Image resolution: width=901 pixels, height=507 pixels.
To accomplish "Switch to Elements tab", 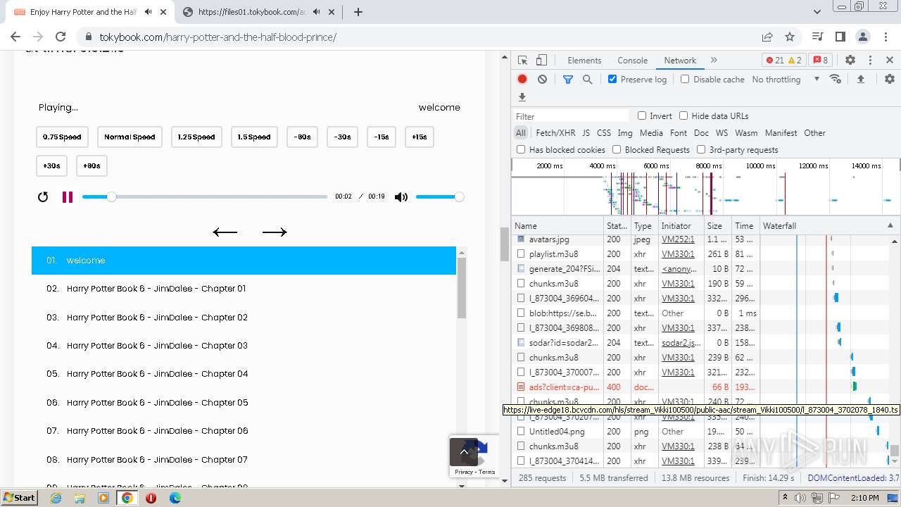I will tap(584, 61).
